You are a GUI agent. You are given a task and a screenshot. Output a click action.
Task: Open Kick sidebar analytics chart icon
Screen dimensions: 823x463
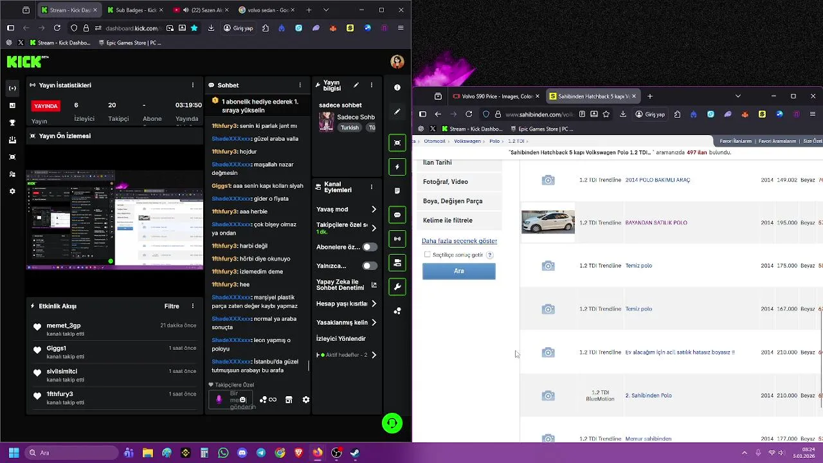click(x=12, y=105)
